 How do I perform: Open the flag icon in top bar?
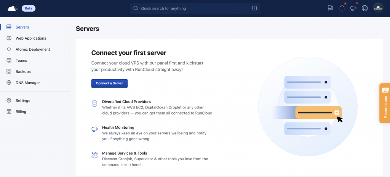[330, 8]
